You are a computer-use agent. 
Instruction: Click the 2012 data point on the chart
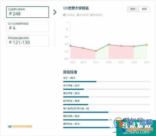70,46
